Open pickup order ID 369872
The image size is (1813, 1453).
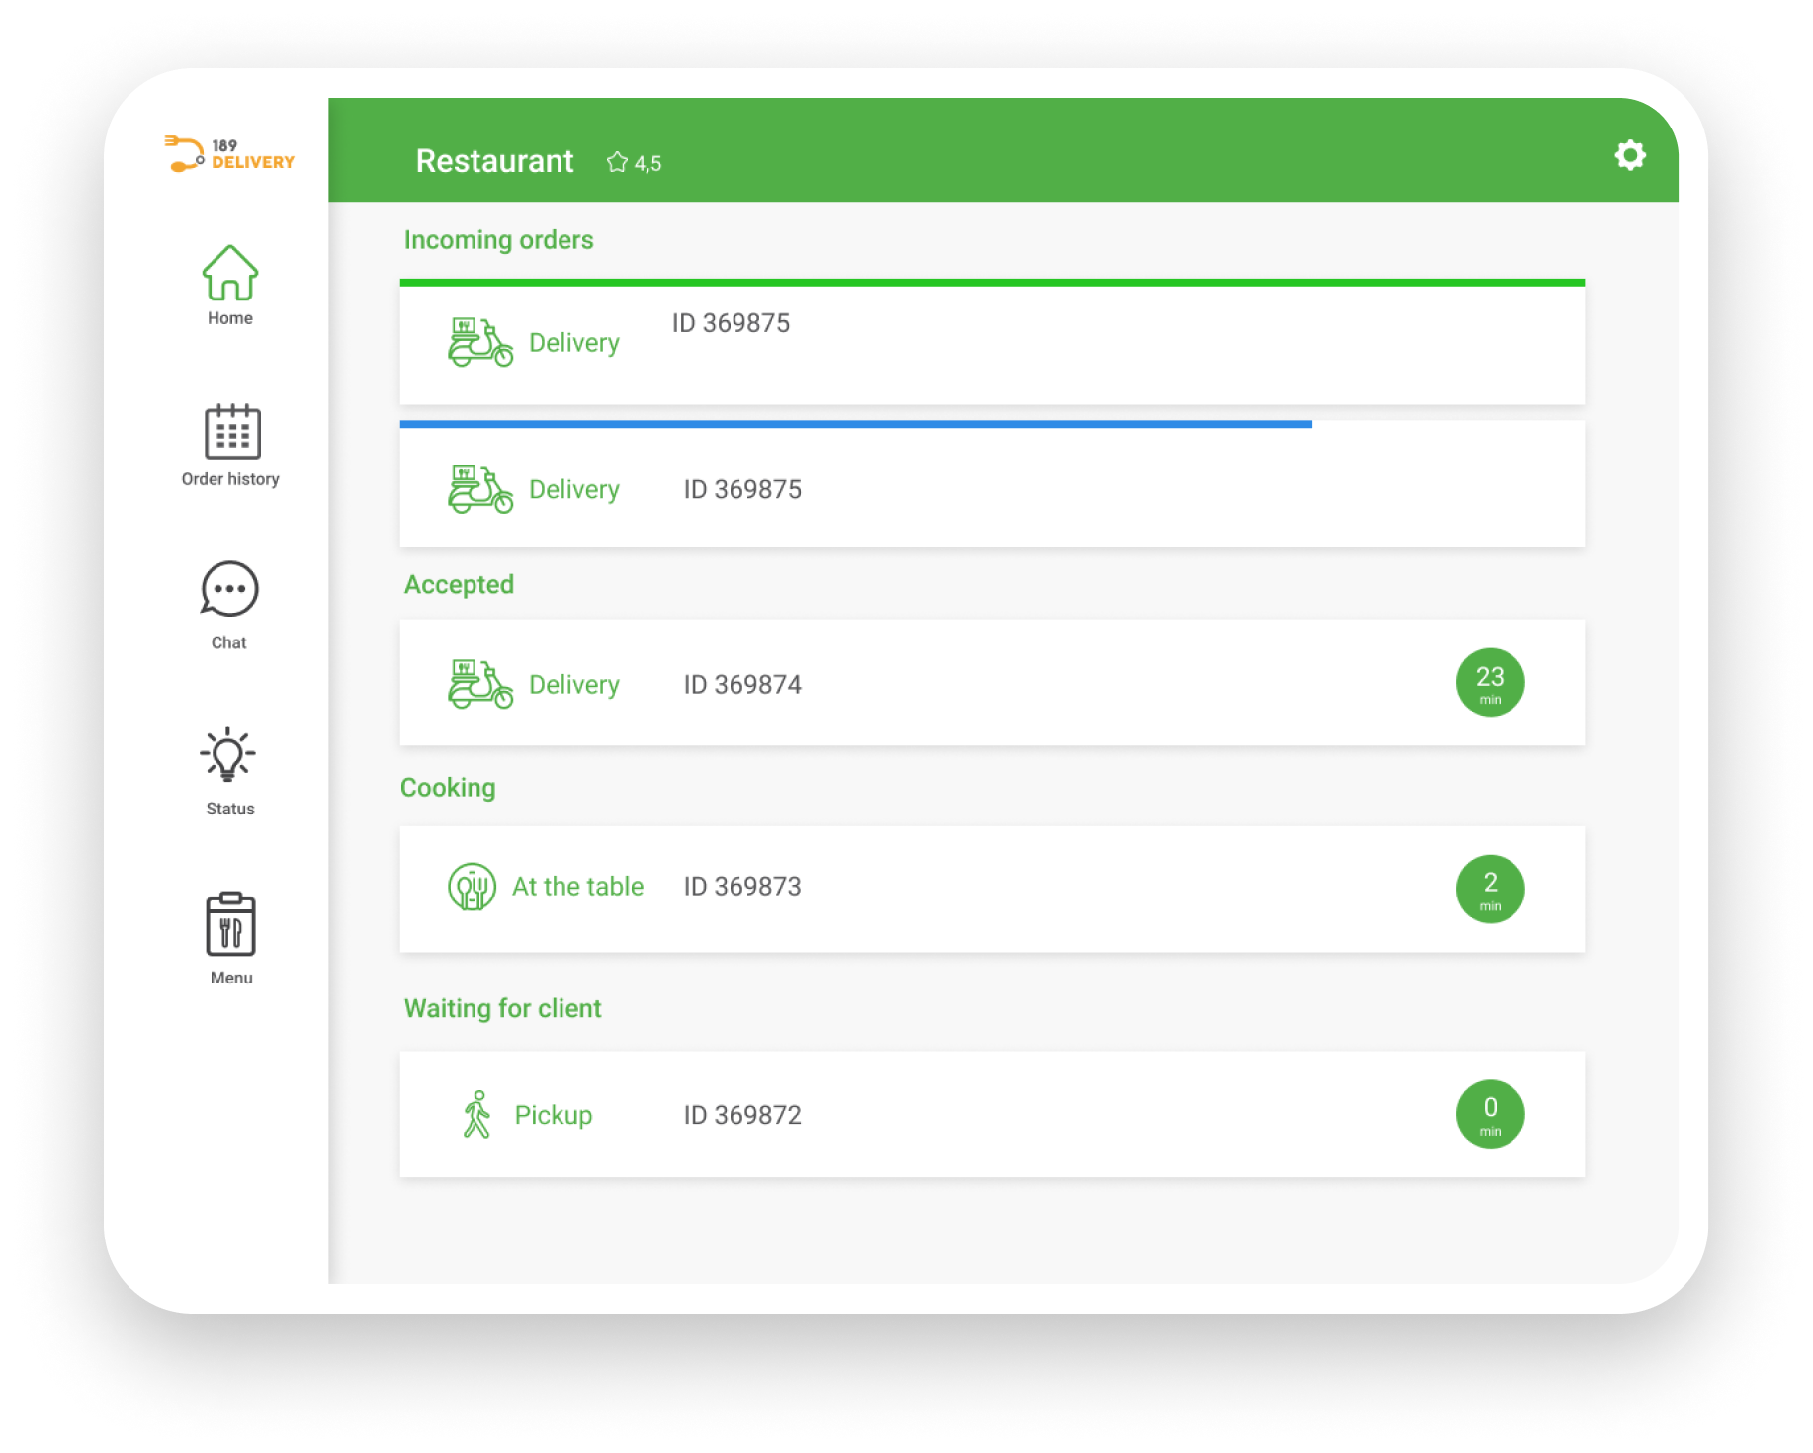[x=992, y=1114]
